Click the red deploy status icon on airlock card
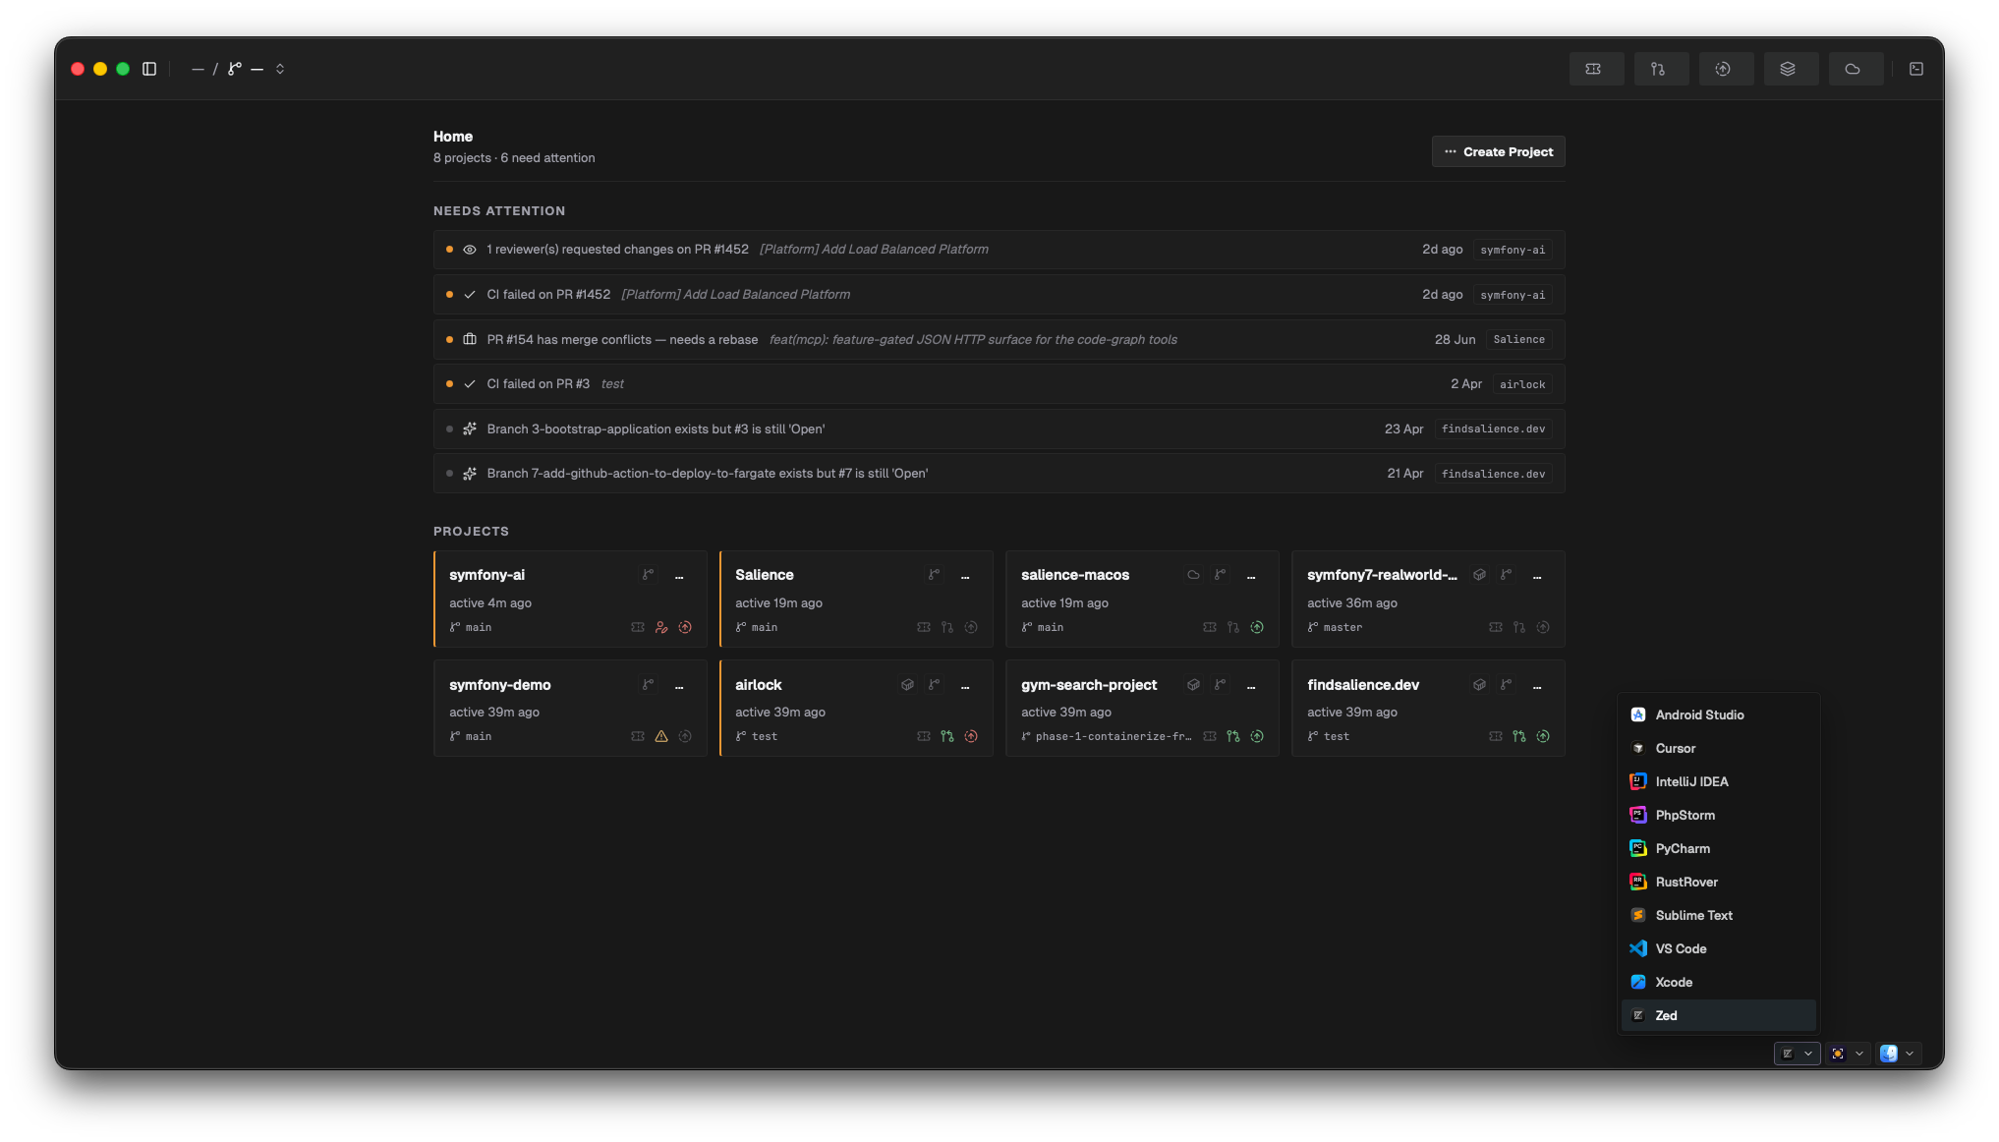 coord(971,736)
